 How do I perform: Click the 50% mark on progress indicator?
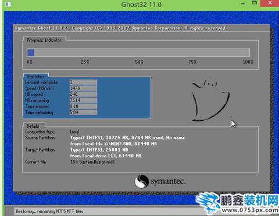coord(139,62)
